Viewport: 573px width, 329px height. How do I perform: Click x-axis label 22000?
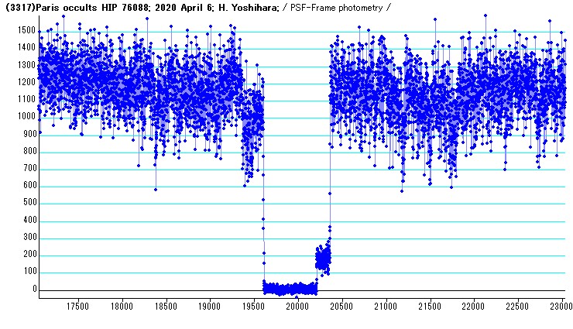pyautogui.click(x=473, y=306)
